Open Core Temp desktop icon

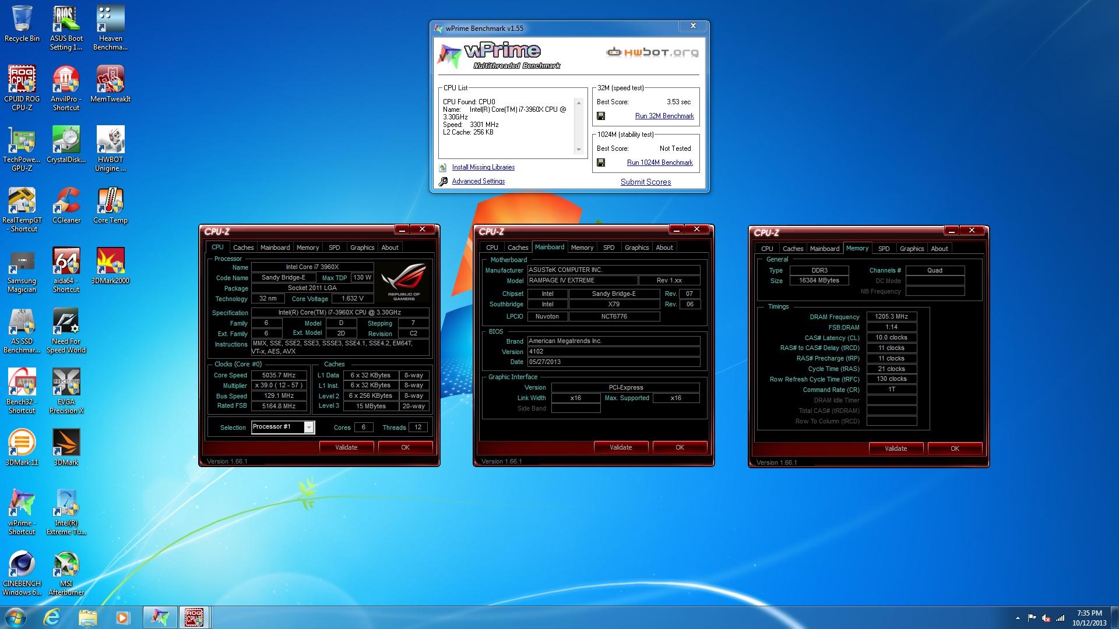(x=110, y=205)
